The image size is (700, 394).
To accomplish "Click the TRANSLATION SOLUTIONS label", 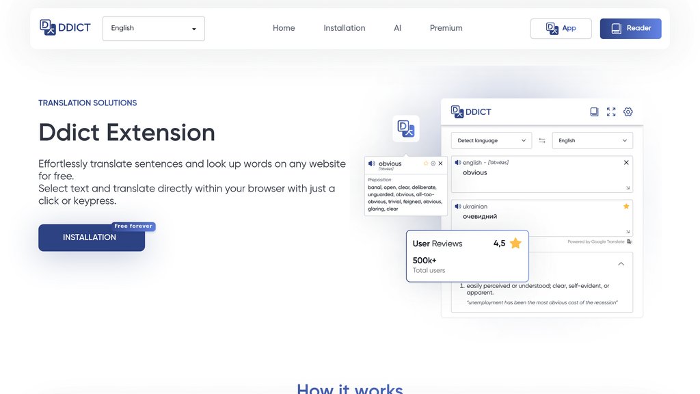I will (x=87, y=103).
